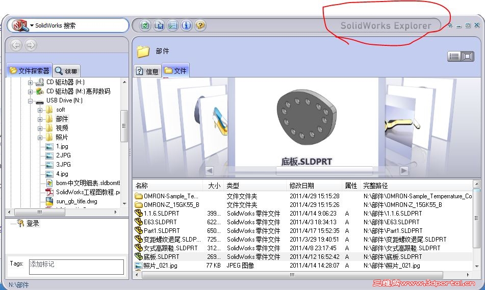Select the 文件 tab

(x=175, y=71)
